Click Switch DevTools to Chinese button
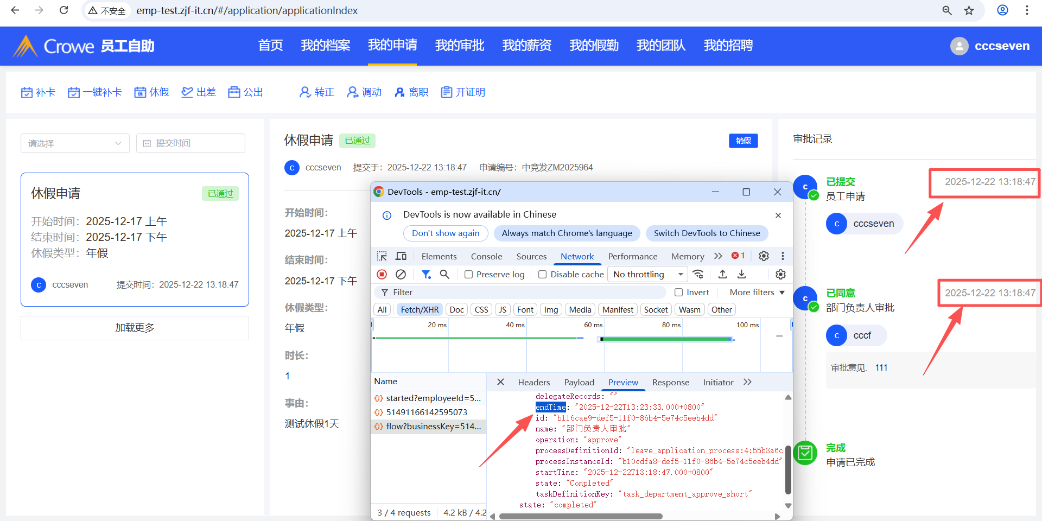This screenshot has width=1042, height=521. click(707, 233)
